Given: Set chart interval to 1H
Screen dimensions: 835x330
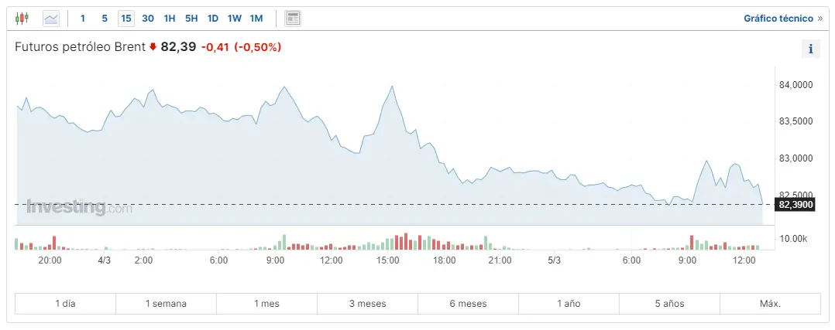Looking at the screenshot, I should pyautogui.click(x=170, y=18).
